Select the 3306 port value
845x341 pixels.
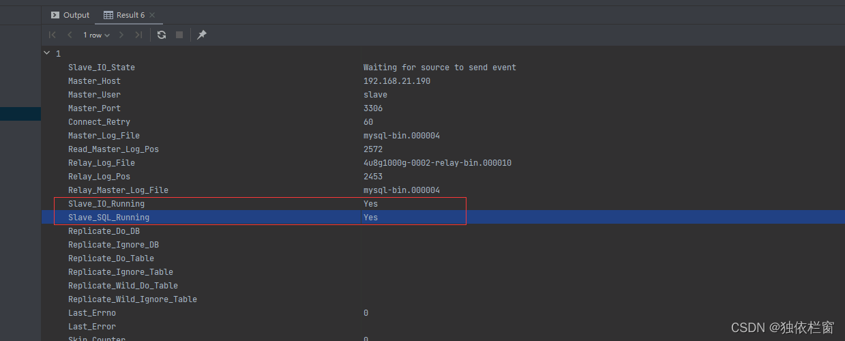tap(373, 108)
